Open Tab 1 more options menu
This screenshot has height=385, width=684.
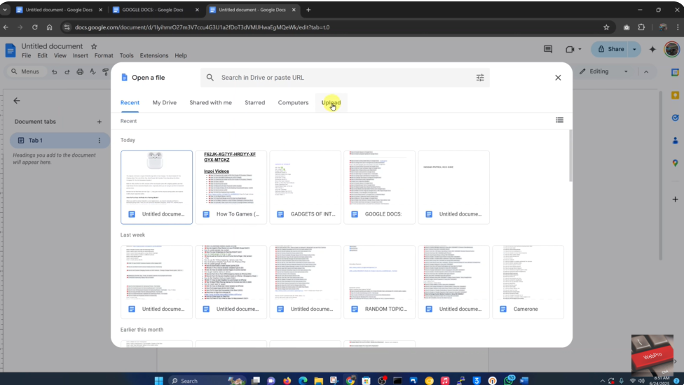pyautogui.click(x=99, y=140)
